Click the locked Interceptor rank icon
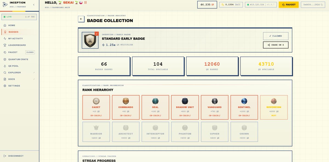 [155, 128]
